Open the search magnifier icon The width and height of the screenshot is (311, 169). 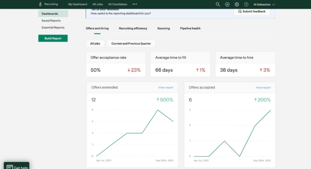pos(218,4)
